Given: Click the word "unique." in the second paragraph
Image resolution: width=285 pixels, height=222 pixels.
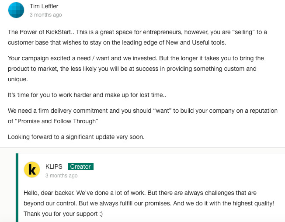Looking at the screenshot, I should coord(18,79).
